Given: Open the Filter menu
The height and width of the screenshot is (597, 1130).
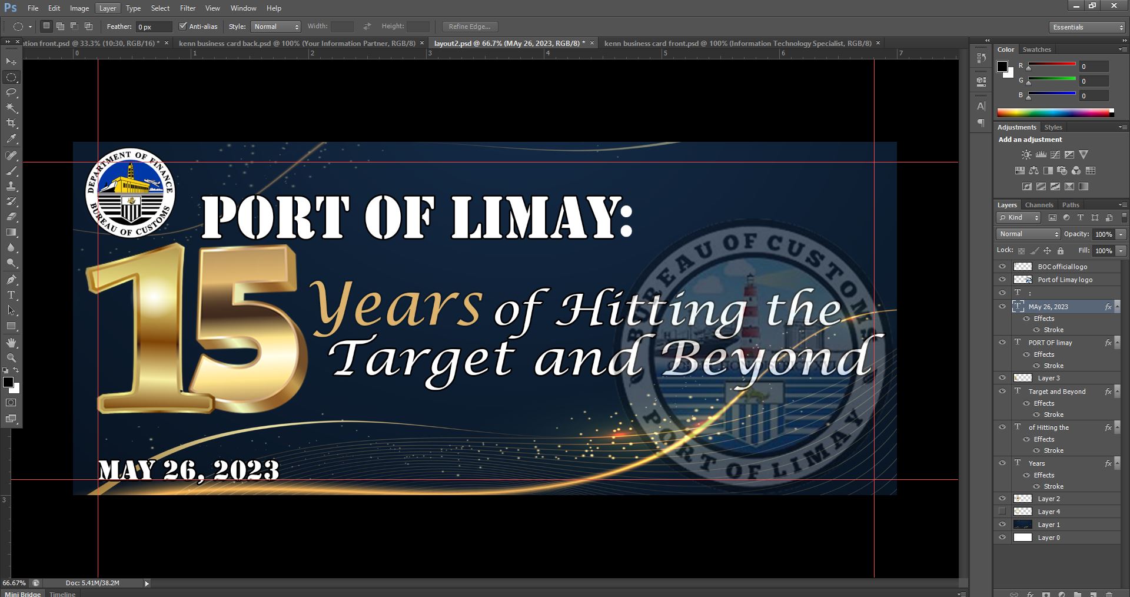Looking at the screenshot, I should (188, 8).
